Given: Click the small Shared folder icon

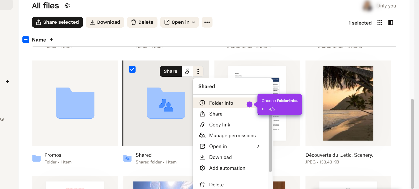Looking at the screenshot, I should pos(128,158).
